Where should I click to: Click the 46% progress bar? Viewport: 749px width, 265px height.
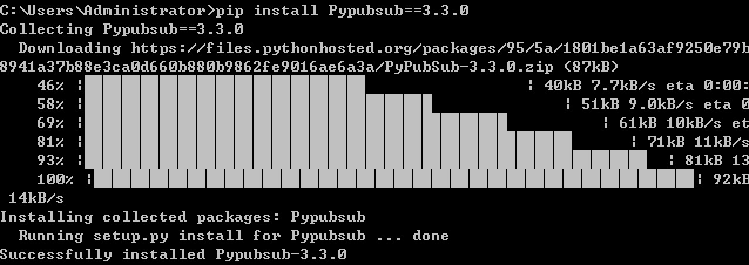click(x=305, y=86)
